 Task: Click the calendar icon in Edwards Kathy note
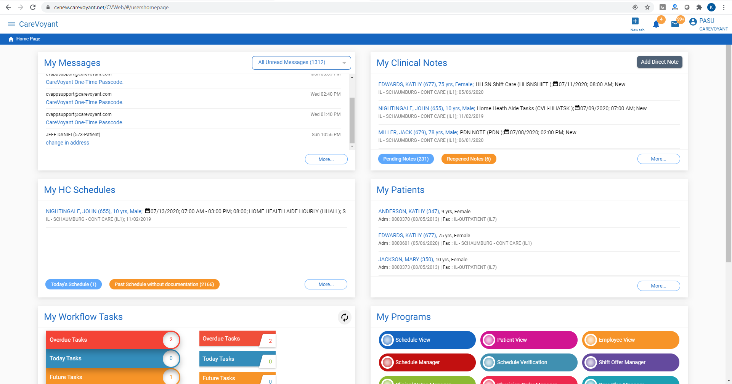pyautogui.click(x=555, y=84)
